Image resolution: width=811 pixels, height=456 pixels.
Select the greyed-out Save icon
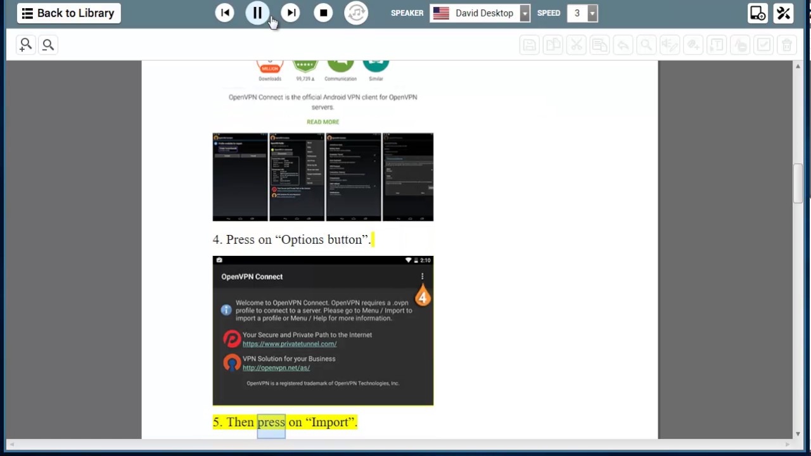click(x=529, y=45)
